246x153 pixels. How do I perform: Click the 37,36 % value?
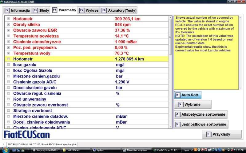pyautogui.click(x=122, y=30)
